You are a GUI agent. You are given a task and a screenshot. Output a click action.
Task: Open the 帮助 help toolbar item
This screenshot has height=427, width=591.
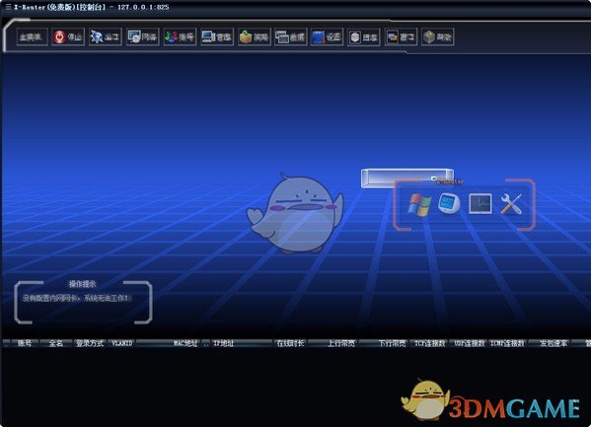point(438,36)
